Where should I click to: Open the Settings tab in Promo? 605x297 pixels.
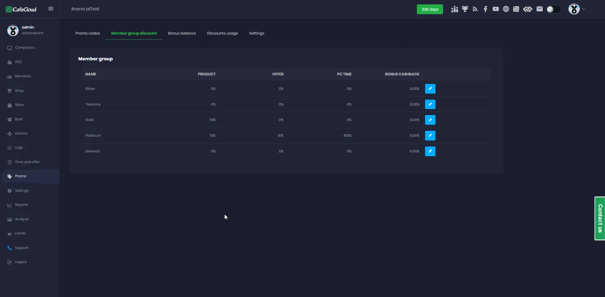(257, 33)
